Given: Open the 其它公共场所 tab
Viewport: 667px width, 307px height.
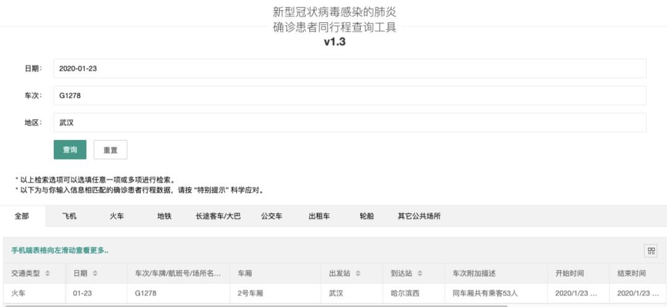Looking at the screenshot, I should pyautogui.click(x=419, y=216).
